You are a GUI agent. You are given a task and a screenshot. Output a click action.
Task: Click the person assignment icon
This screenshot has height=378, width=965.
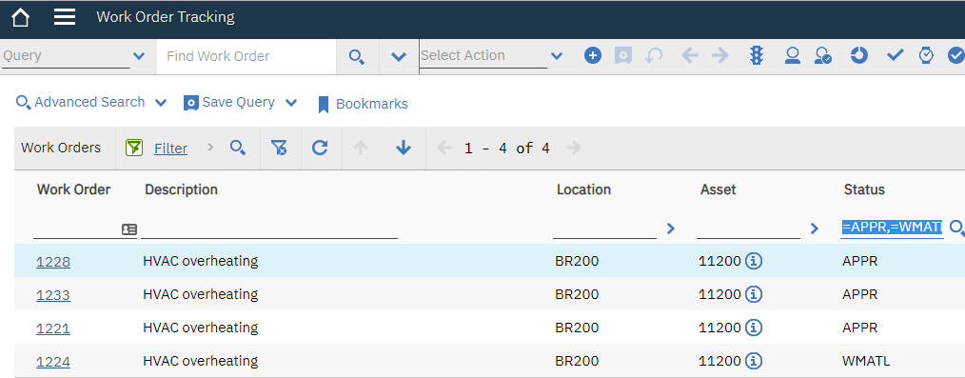tap(792, 56)
